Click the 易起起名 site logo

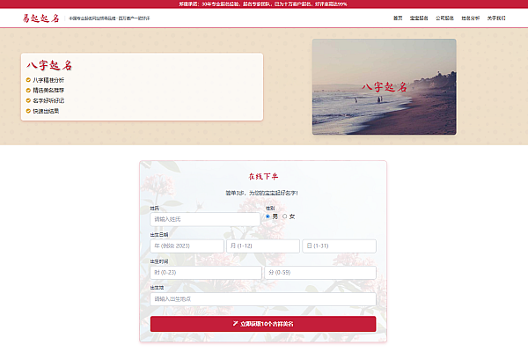click(40, 18)
